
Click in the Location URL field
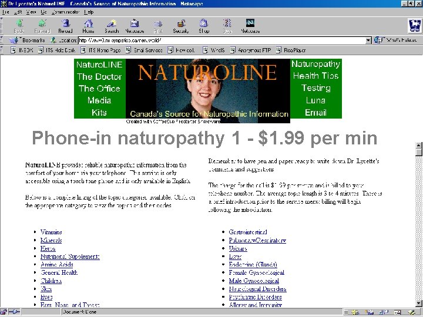click(221, 41)
